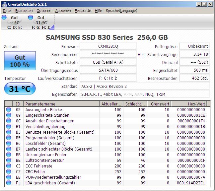215x191 pixels.
Task: Click the Firmware value CXM03B1Q
Action: (x=108, y=46)
